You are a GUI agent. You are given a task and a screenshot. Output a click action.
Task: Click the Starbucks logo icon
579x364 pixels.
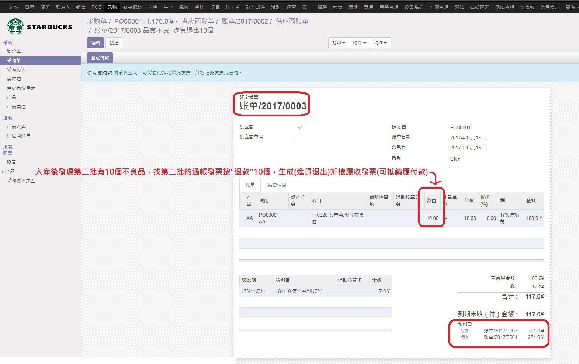coord(15,27)
